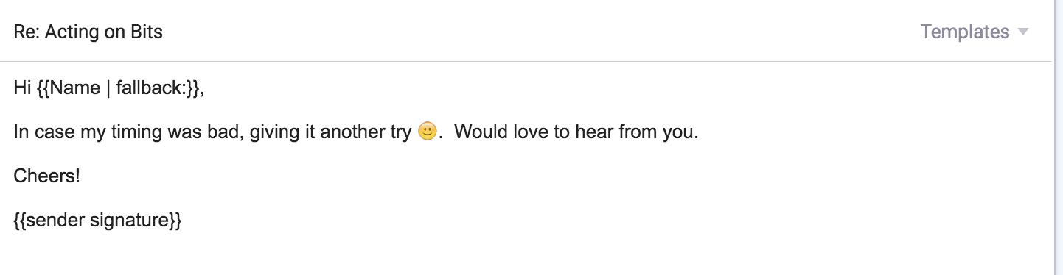Viewport: 1063px width, 275px height.
Task: Click the word "Bits" in the subject
Action: 147,32
